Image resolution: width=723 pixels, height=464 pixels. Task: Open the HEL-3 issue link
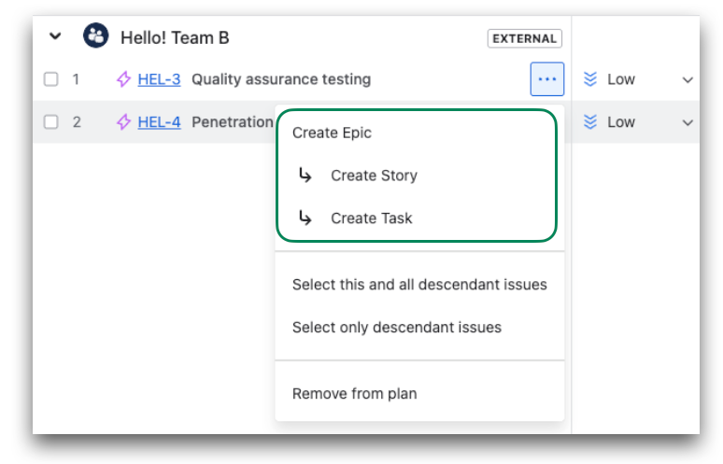click(x=159, y=79)
